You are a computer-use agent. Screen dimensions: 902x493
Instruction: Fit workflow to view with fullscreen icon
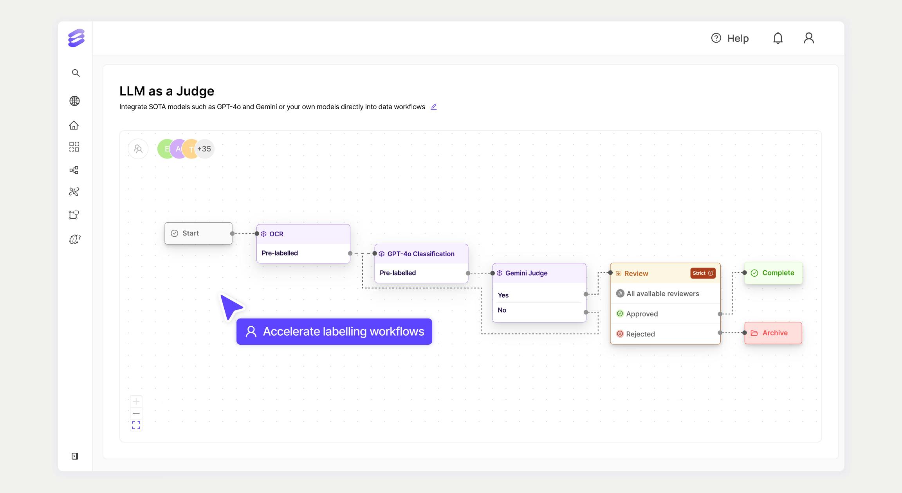click(136, 425)
